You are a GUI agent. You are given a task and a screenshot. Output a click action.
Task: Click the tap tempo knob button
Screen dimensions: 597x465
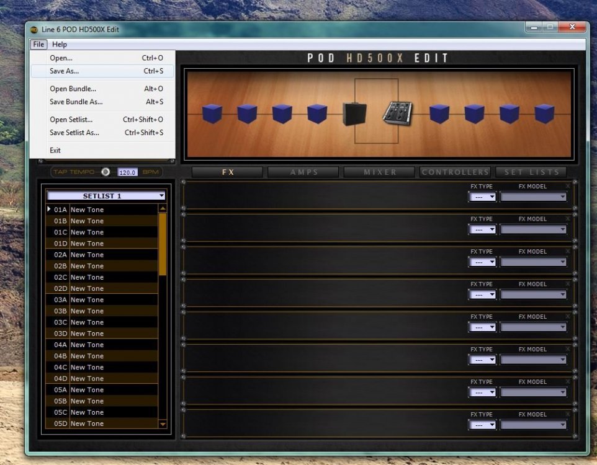click(x=105, y=172)
